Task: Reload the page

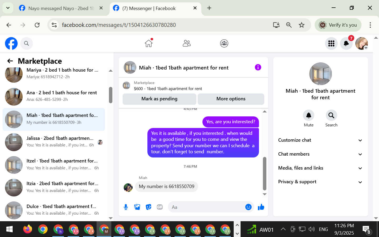Action: coord(37,25)
